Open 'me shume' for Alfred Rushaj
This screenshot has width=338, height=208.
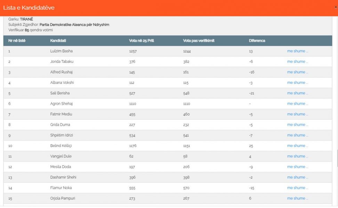297,72
